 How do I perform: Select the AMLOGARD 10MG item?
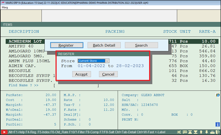pyautogui.click(x=26, y=51)
